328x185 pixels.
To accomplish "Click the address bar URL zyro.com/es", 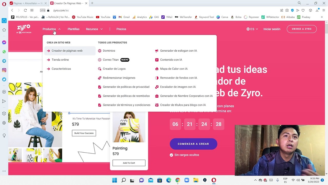I will pos(61,10).
